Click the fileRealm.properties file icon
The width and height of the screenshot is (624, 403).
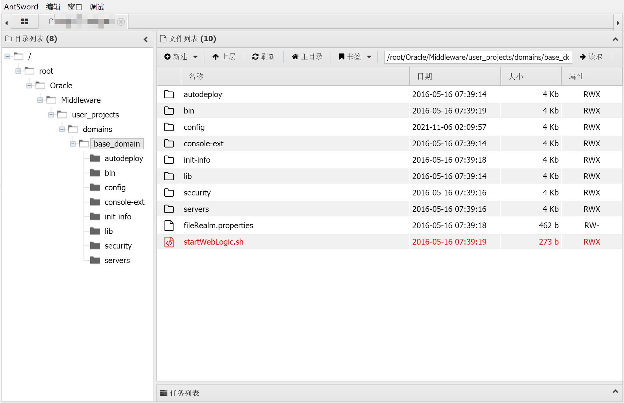point(169,225)
